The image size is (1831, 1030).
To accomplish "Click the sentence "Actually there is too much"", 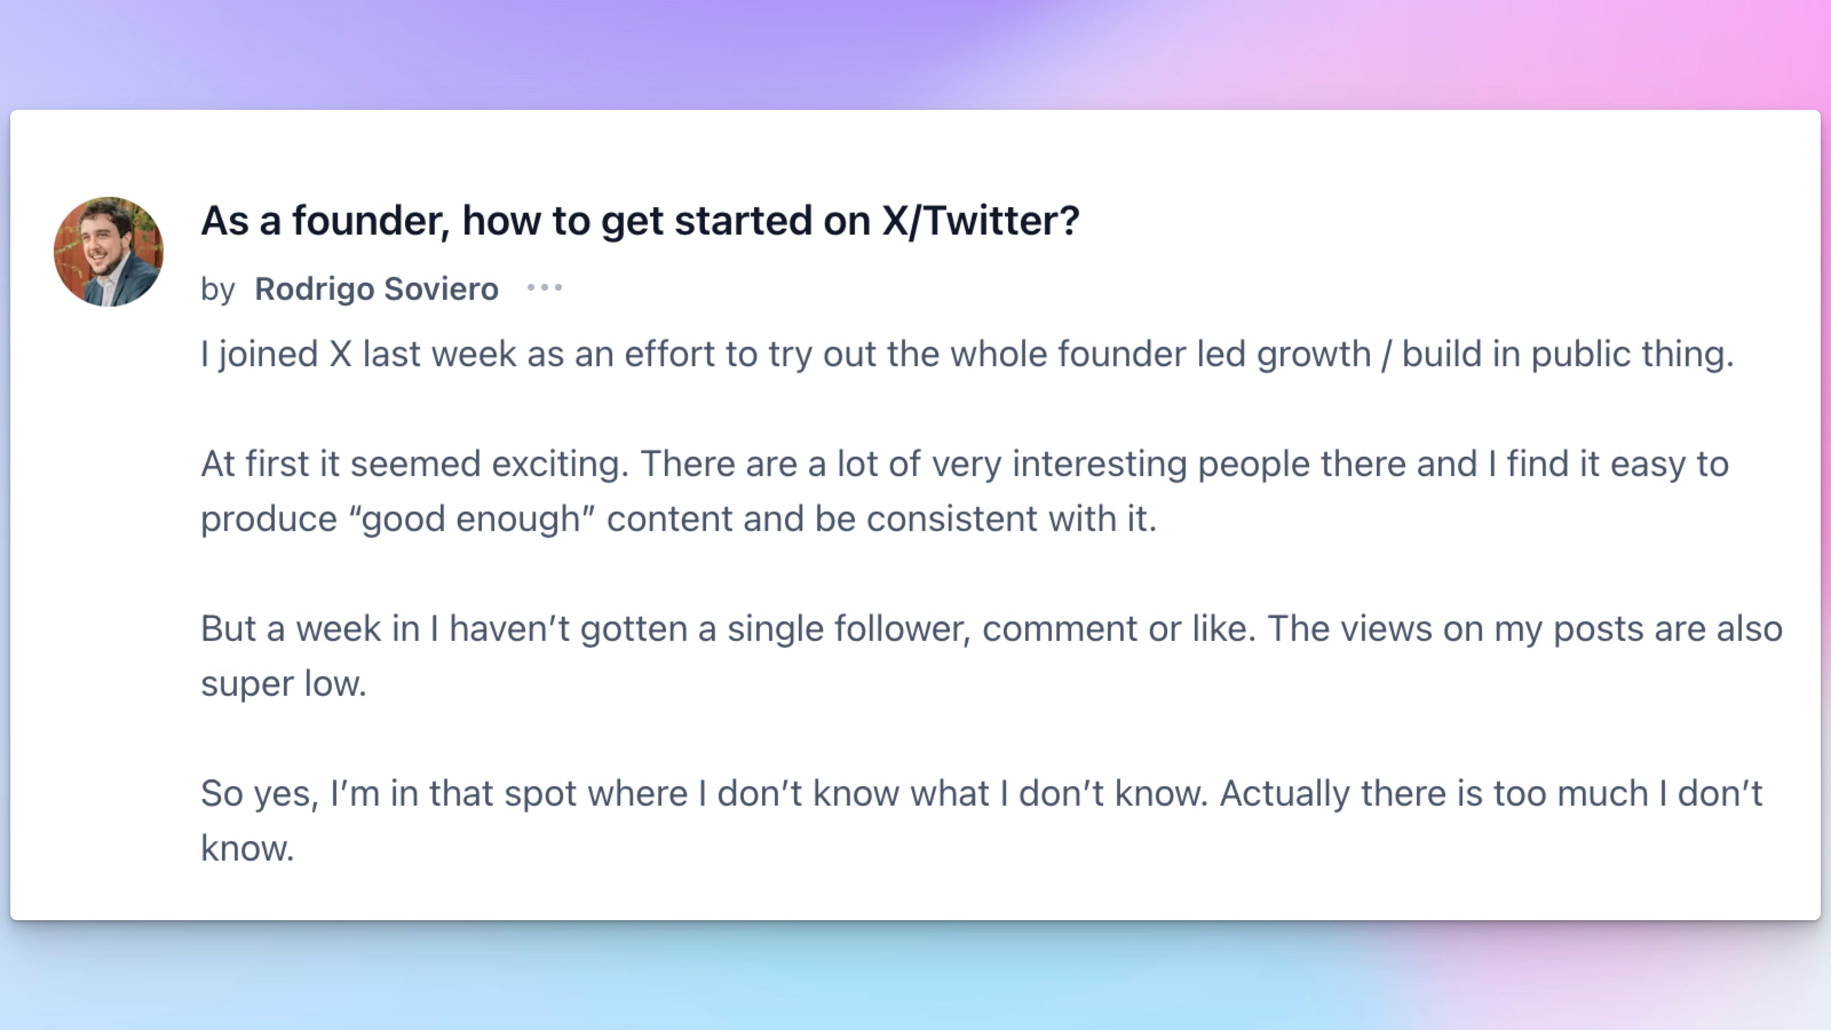I will coord(1434,793).
